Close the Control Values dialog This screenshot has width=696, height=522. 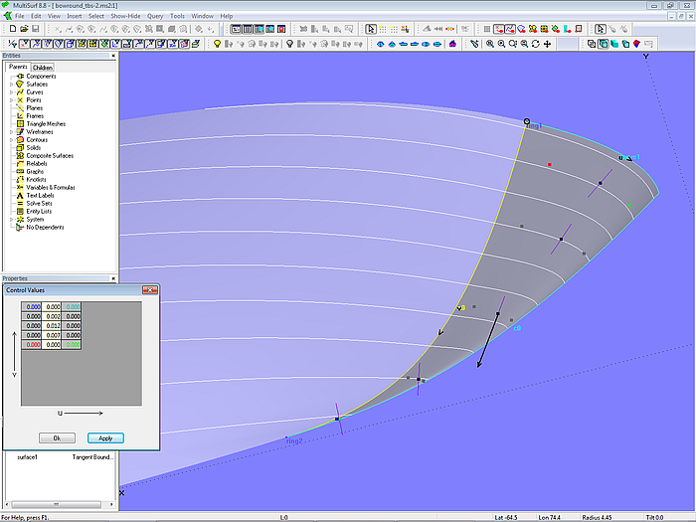tap(150, 289)
